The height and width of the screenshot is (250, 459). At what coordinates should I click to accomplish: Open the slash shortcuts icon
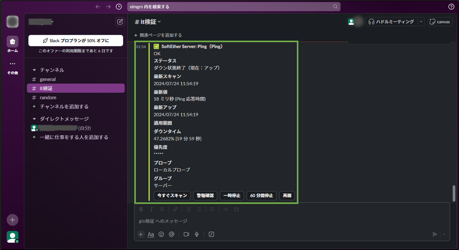(x=211, y=234)
